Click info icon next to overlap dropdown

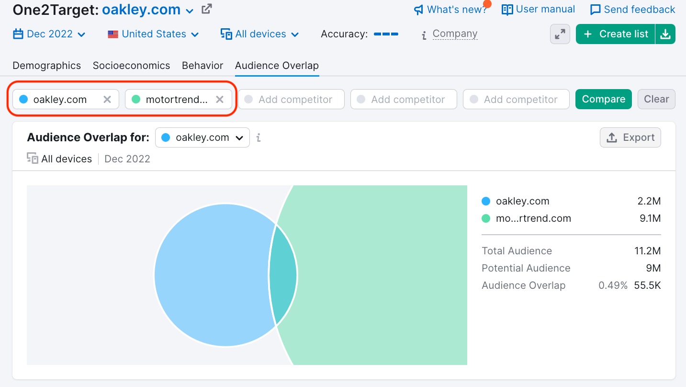(x=259, y=138)
